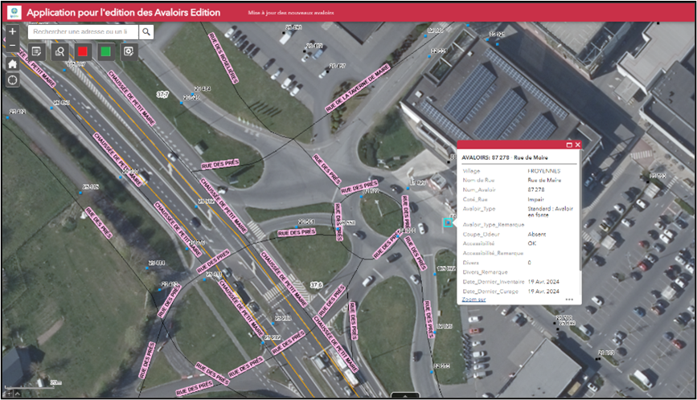Zoom in on the map
This screenshot has width=697, height=400.
(x=12, y=31)
